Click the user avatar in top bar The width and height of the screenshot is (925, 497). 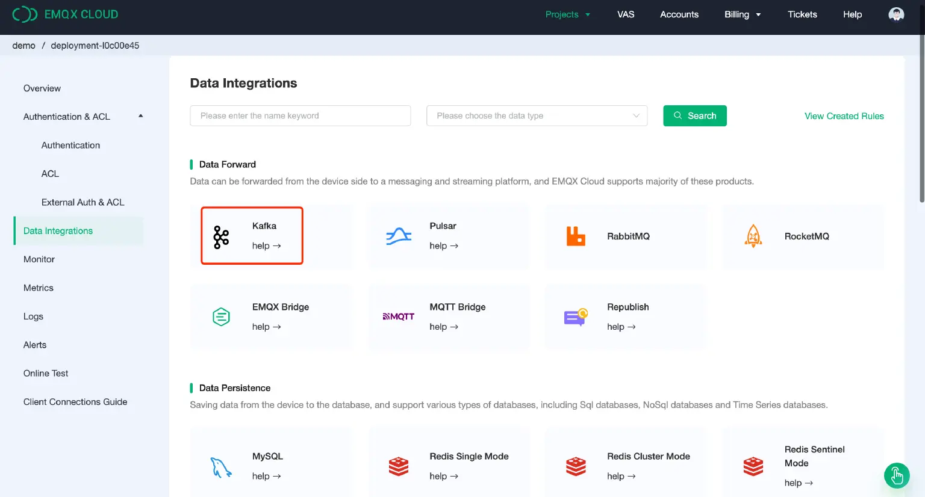pyautogui.click(x=896, y=14)
